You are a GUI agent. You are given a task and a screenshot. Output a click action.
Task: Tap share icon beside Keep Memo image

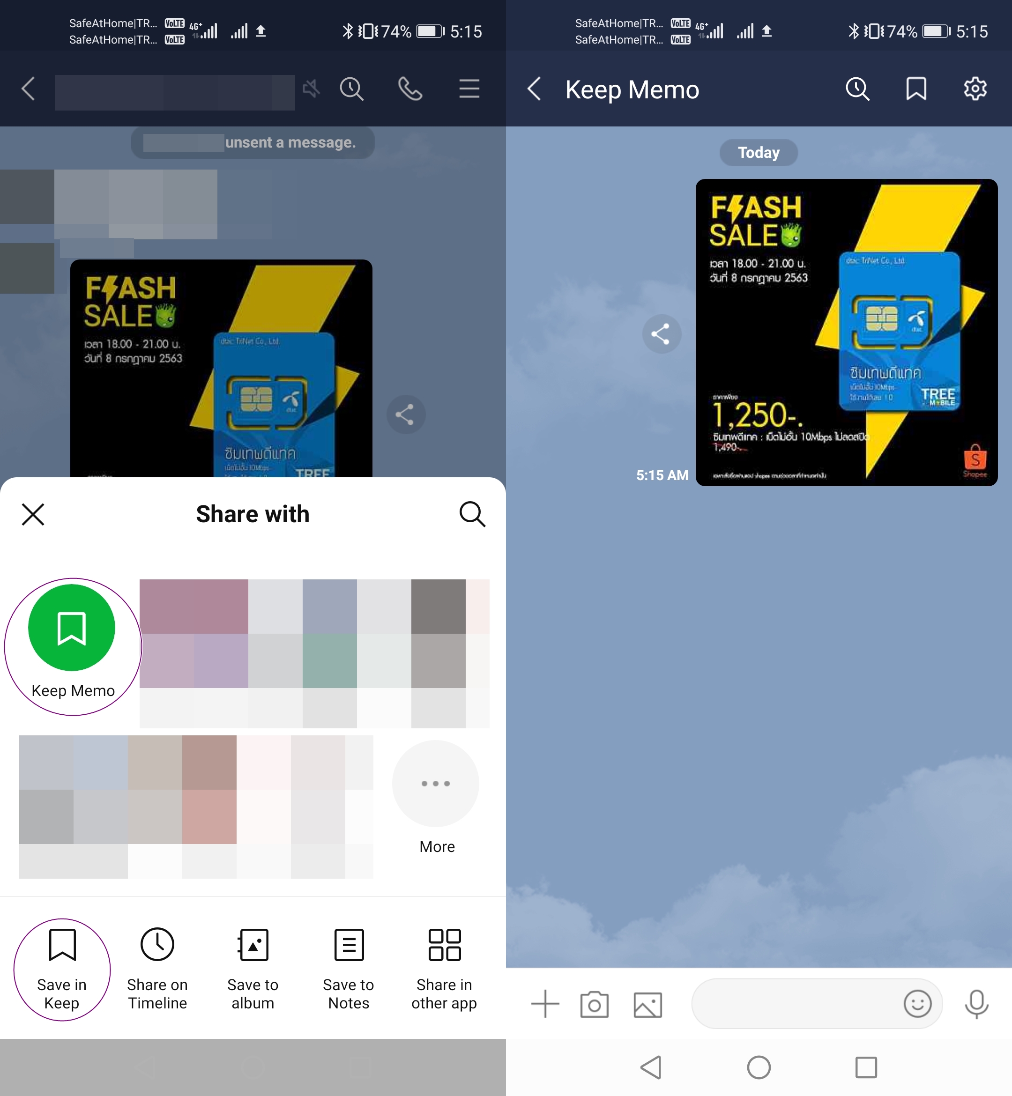pyautogui.click(x=662, y=334)
